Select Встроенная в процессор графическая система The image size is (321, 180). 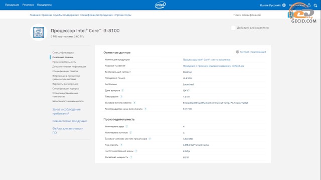click(66, 77)
